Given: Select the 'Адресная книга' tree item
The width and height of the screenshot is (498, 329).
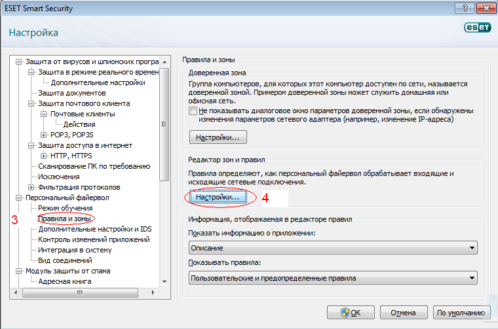Looking at the screenshot, I should (65, 281).
